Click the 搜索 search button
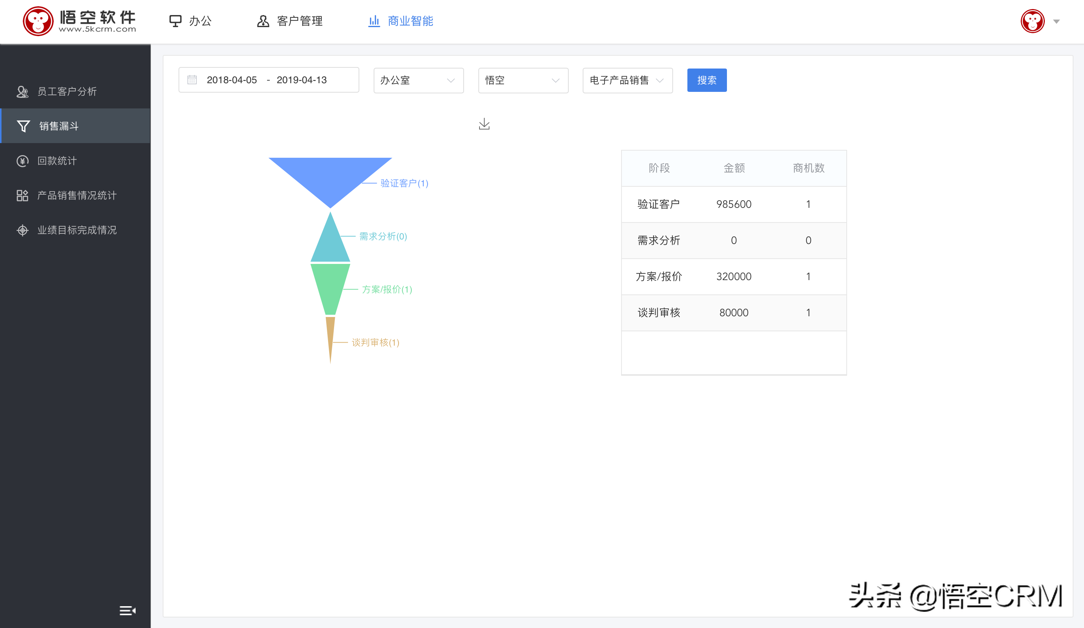Screen dimensions: 1084x628 point(706,80)
